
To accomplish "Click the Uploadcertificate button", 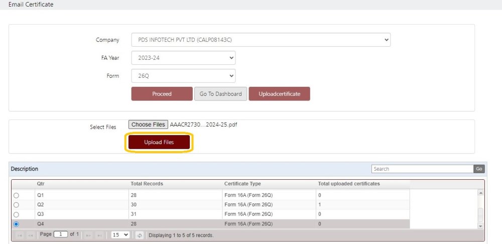I will 280,94.
